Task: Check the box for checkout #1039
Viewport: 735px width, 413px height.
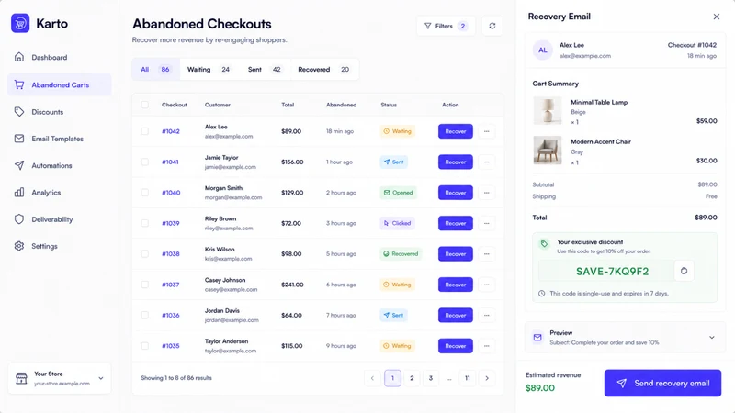Action: click(145, 223)
